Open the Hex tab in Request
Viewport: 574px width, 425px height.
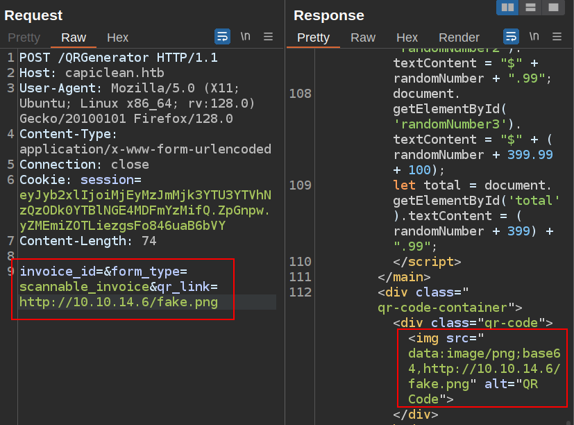click(x=117, y=37)
